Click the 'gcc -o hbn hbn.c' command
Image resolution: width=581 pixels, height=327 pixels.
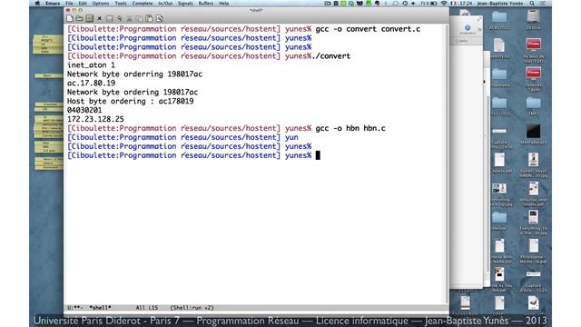pyautogui.click(x=350, y=128)
